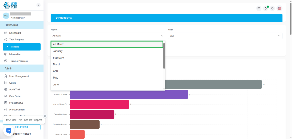Click the month list scrollbar thumb

164,55
